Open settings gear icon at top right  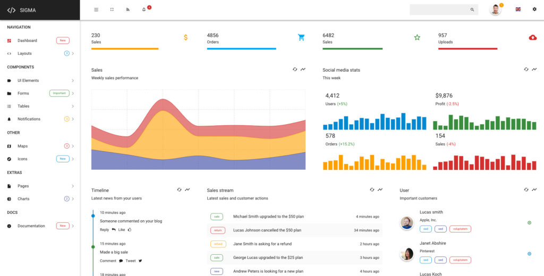pos(534,10)
